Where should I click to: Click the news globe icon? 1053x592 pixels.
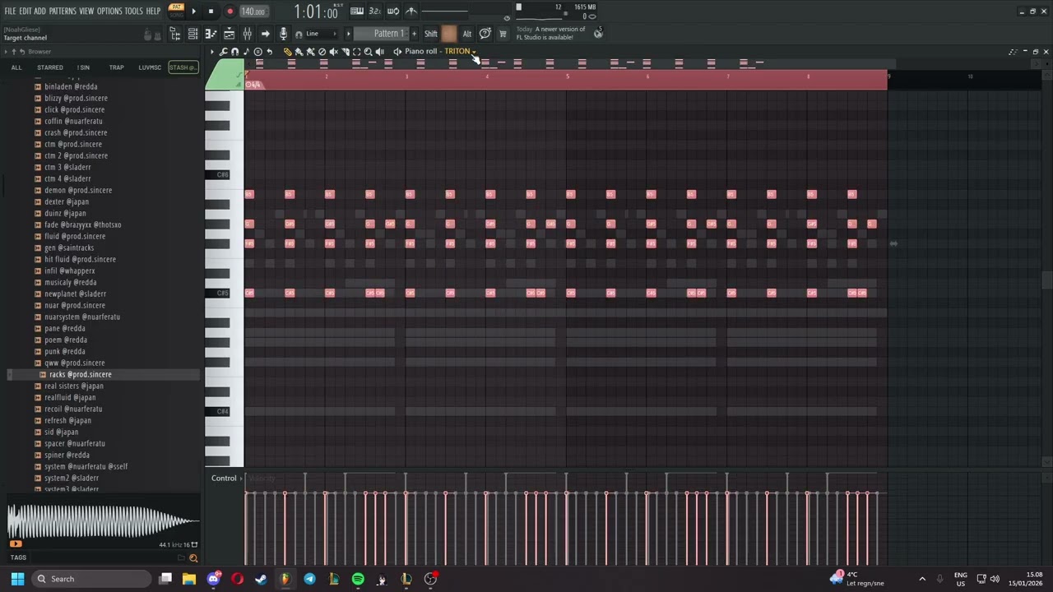click(x=598, y=33)
